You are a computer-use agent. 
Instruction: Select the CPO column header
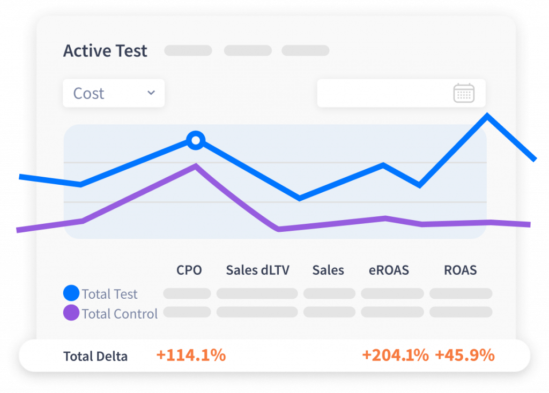coord(189,270)
